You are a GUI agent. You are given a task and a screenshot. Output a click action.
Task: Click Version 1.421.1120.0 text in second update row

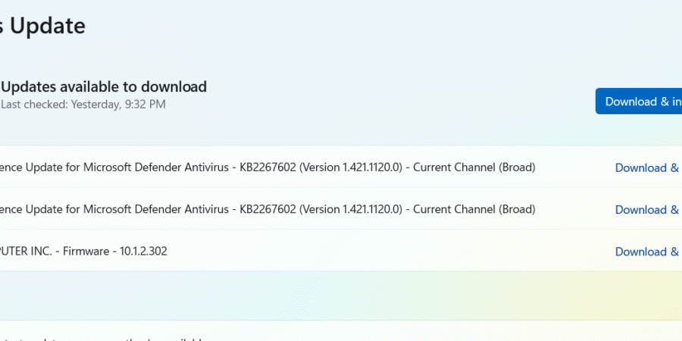pos(350,209)
